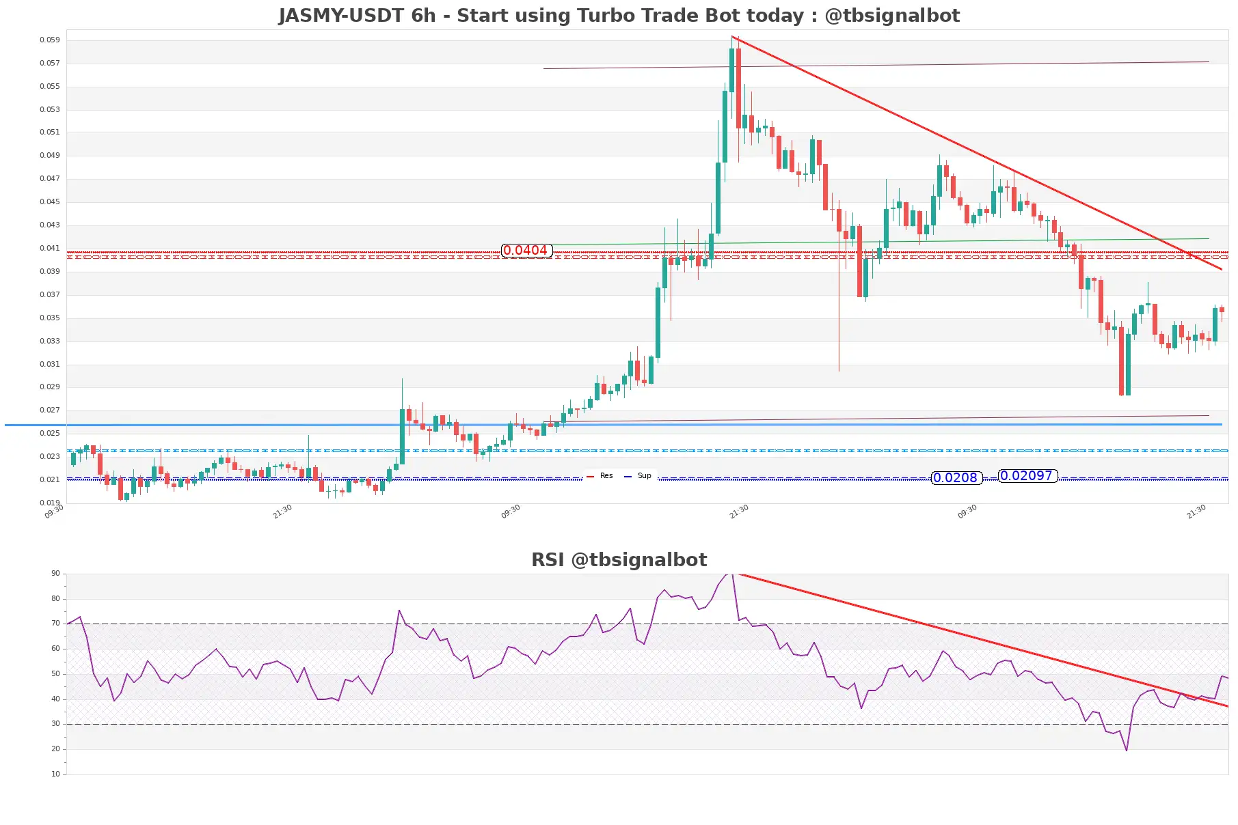Click the Sup legend entry
Image resolution: width=1238 pixels, height=825 pixels.
tap(638, 476)
